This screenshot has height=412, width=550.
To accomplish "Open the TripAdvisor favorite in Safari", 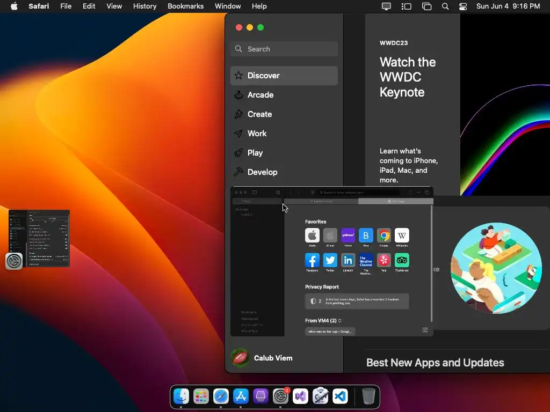I will tap(402, 260).
